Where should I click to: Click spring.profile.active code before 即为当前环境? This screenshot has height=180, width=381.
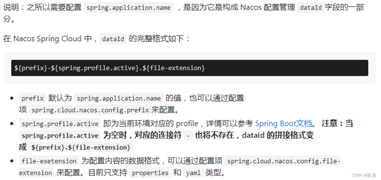[60, 124]
